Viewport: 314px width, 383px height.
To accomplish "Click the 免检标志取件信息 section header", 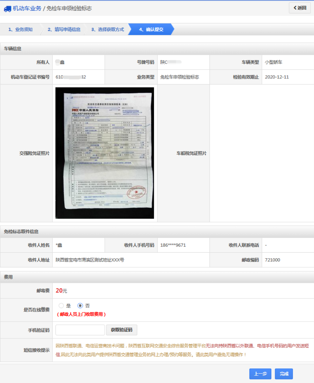I will pos(21,231).
